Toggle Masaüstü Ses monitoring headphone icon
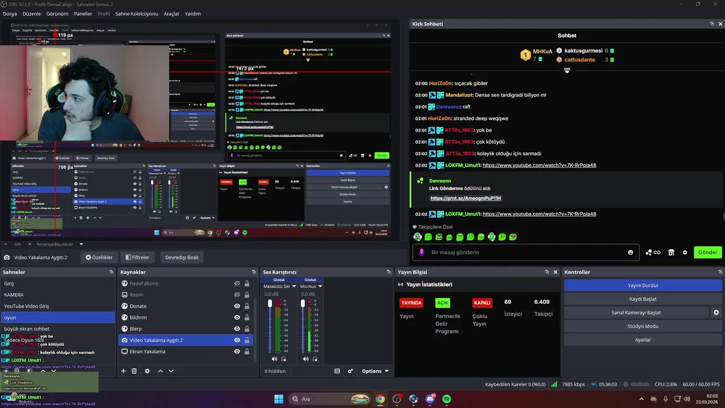The width and height of the screenshot is (725, 408). 284,359
